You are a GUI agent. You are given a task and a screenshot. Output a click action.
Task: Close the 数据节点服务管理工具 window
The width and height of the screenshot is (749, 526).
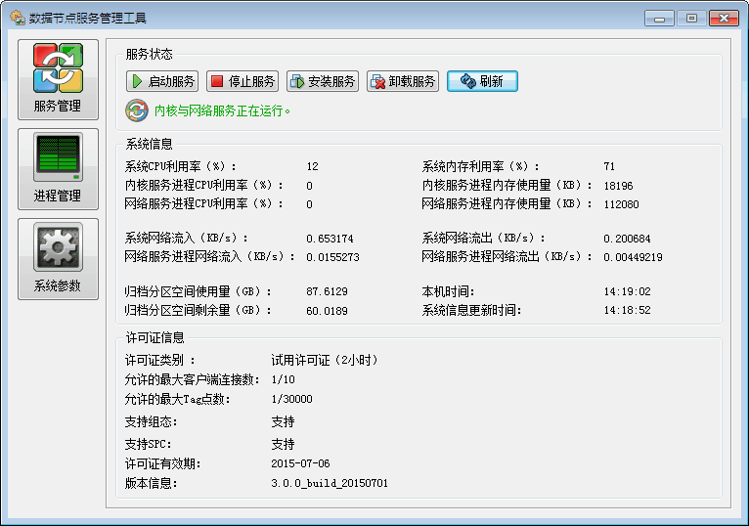tap(724, 18)
